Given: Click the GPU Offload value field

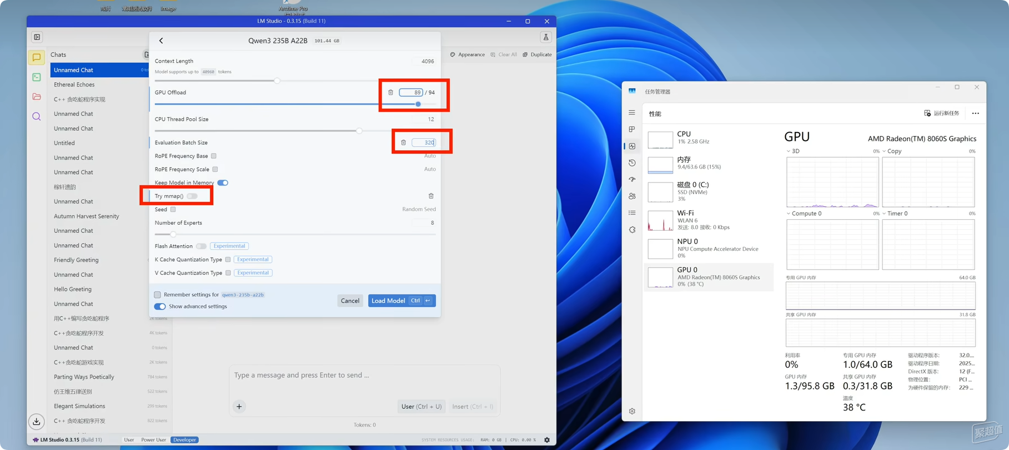Looking at the screenshot, I should (x=411, y=93).
